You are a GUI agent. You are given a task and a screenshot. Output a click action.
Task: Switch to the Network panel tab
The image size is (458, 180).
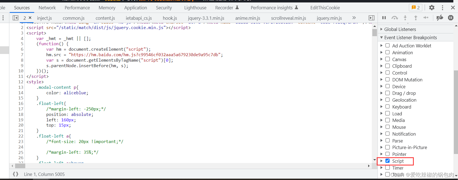tap(47, 8)
